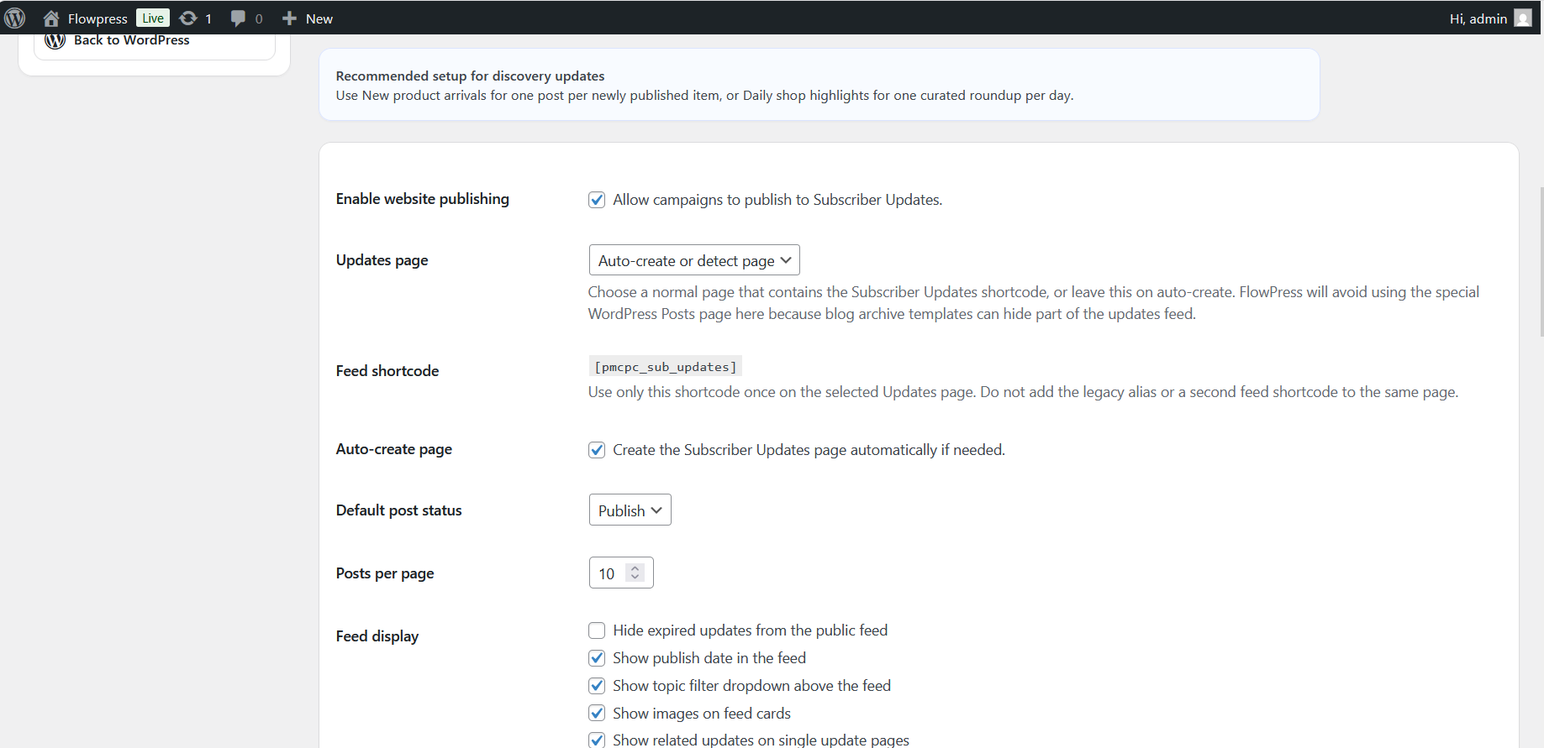Viewport: 1544px width, 748px height.
Task: Toggle Allow campaigns to publish checkbox
Action: pos(597,200)
